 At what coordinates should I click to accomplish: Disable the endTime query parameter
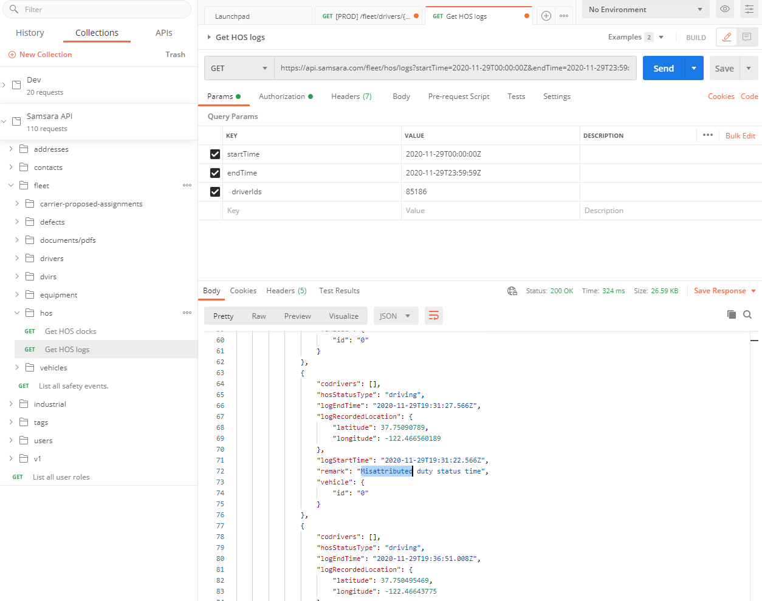tap(215, 172)
